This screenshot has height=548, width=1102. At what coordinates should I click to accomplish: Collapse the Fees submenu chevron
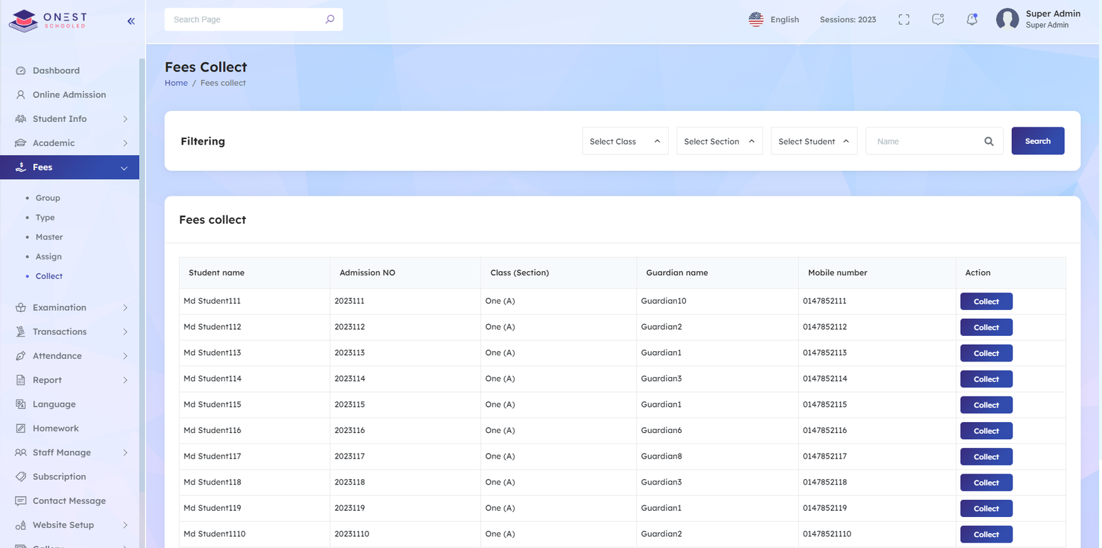click(x=124, y=168)
